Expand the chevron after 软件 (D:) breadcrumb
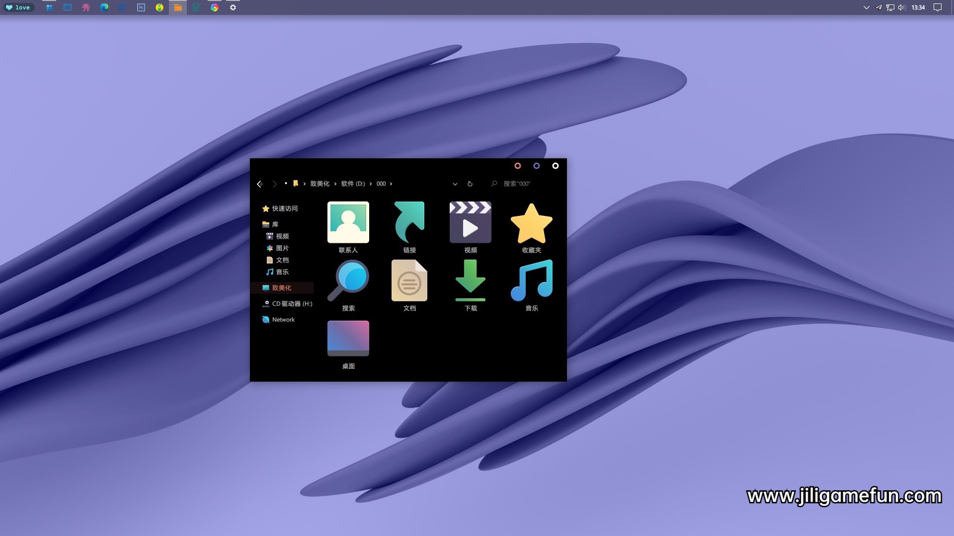 pyautogui.click(x=371, y=184)
